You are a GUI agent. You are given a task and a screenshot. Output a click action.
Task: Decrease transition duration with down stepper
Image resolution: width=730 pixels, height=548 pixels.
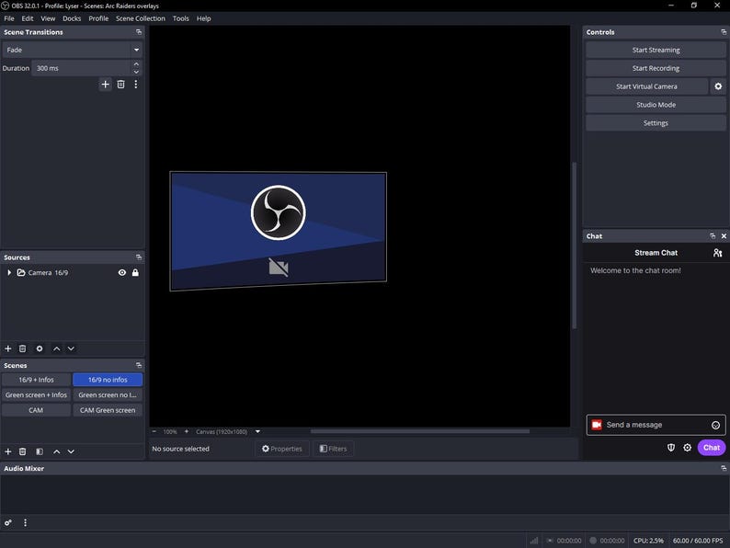136,72
